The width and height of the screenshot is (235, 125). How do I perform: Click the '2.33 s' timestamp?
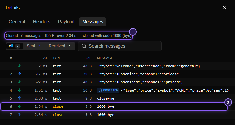click(41, 98)
